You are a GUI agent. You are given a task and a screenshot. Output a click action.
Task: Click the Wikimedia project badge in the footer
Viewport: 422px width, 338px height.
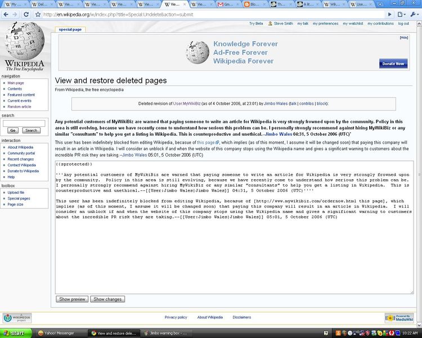click(x=17, y=318)
